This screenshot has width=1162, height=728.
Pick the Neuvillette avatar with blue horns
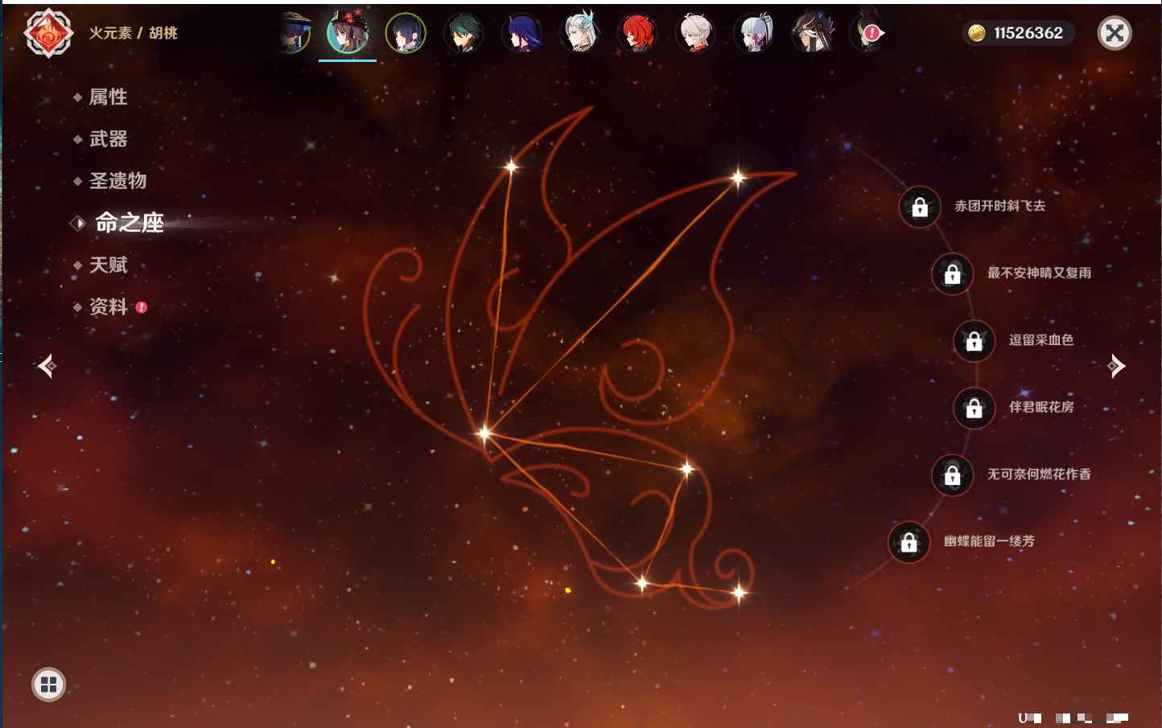(579, 33)
